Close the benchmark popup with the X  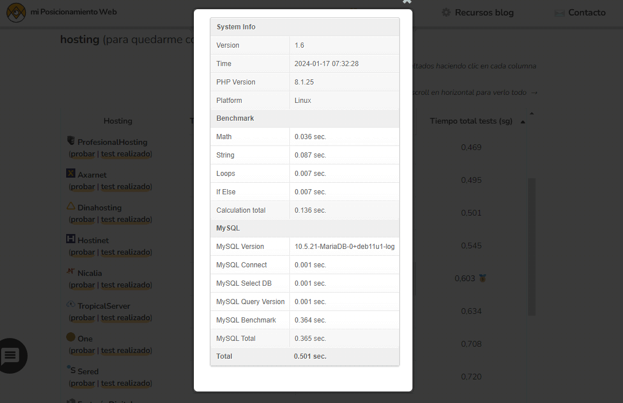(407, 2)
